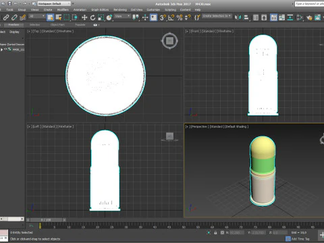Switch to the Freeform ribbon tab
324x243 pixels.
[x=13, y=25]
